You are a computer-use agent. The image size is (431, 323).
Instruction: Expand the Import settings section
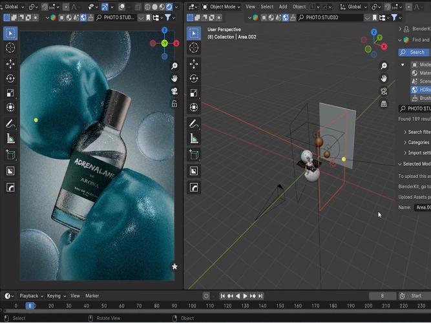click(x=417, y=153)
